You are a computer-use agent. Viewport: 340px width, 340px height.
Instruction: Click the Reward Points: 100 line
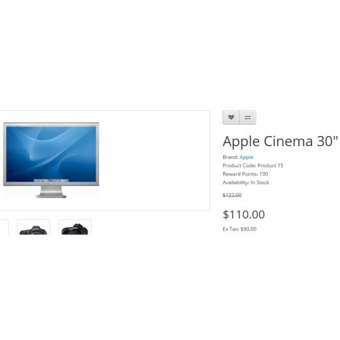pos(245,174)
